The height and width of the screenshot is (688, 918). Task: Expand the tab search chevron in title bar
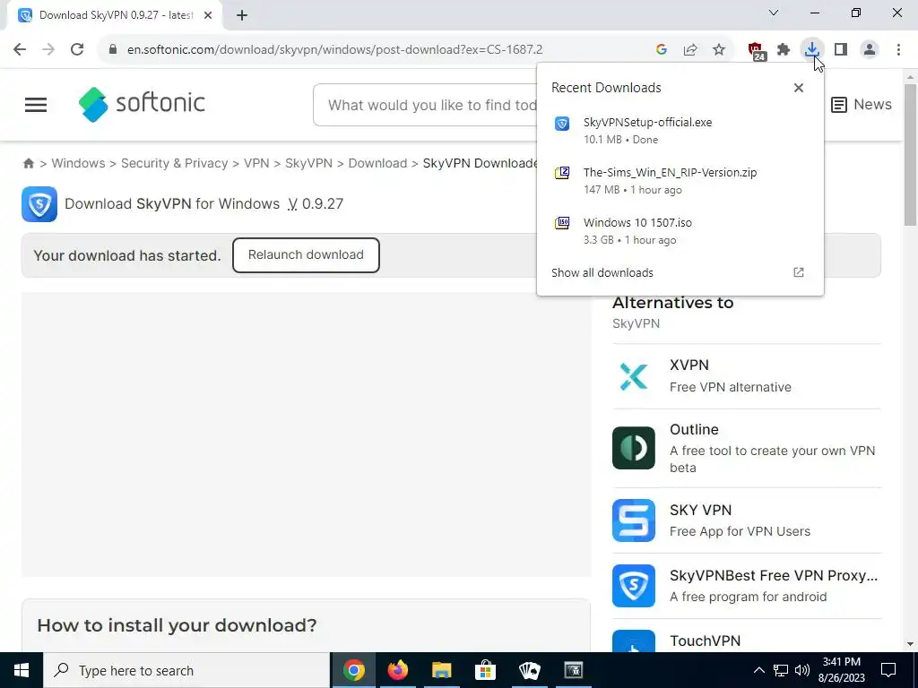tap(774, 13)
